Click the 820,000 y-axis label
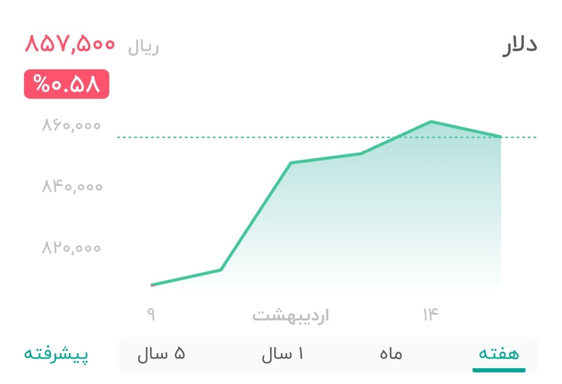The image size is (562, 384). [x=71, y=247]
